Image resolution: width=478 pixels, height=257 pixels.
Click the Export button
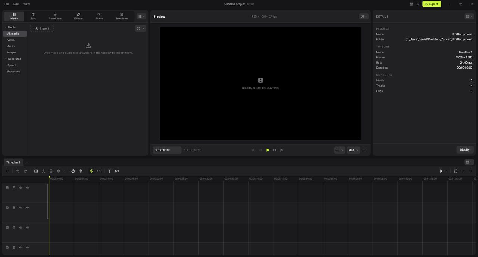click(x=432, y=4)
